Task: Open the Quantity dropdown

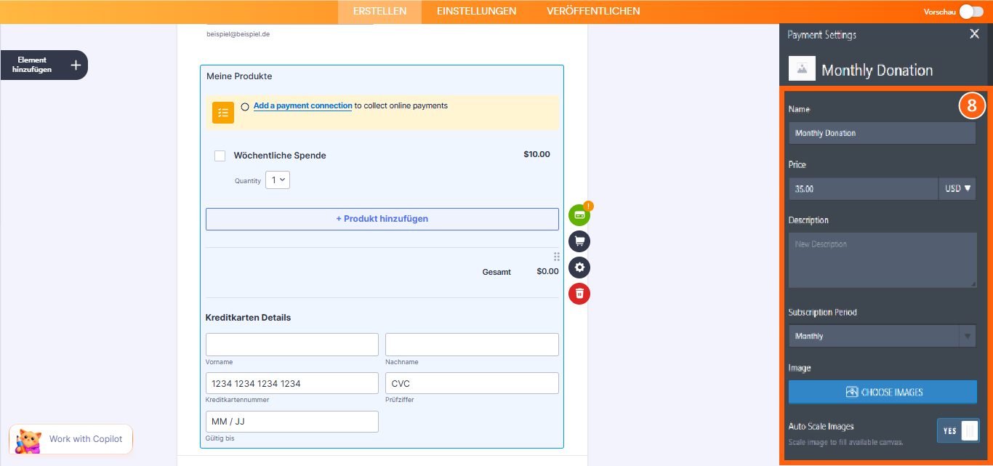Action: coord(278,180)
